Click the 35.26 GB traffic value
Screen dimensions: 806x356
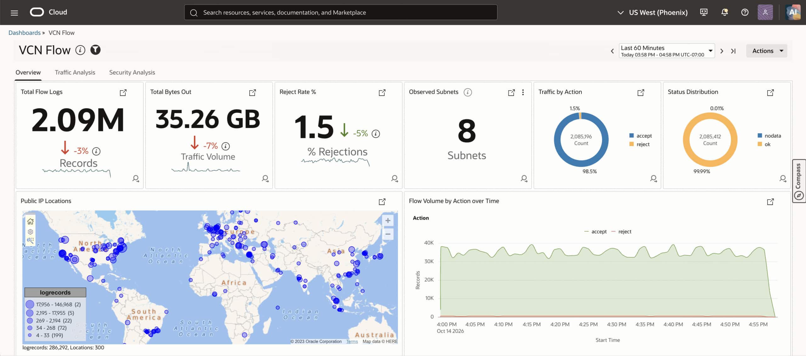(208, 119)
